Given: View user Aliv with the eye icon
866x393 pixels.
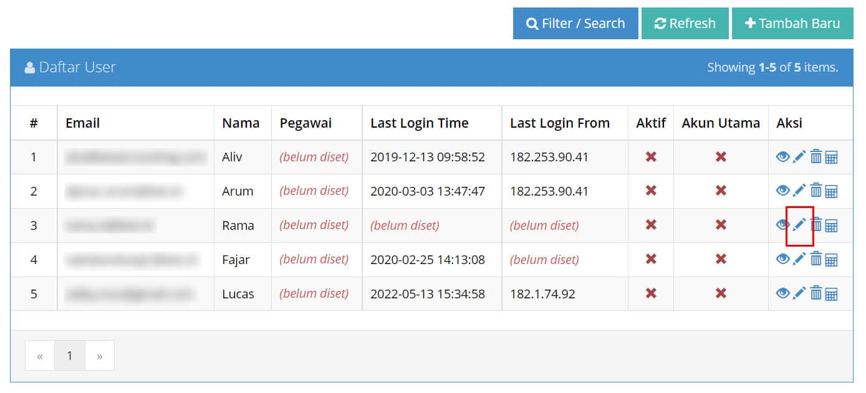Looking at the screenshot, I should (x=783, y=157).
